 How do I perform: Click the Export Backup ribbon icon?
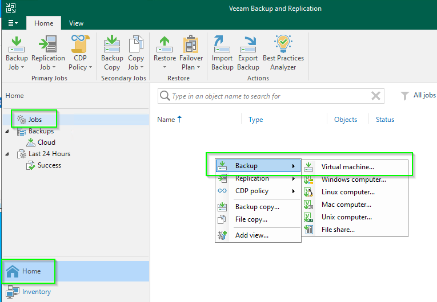248,44
